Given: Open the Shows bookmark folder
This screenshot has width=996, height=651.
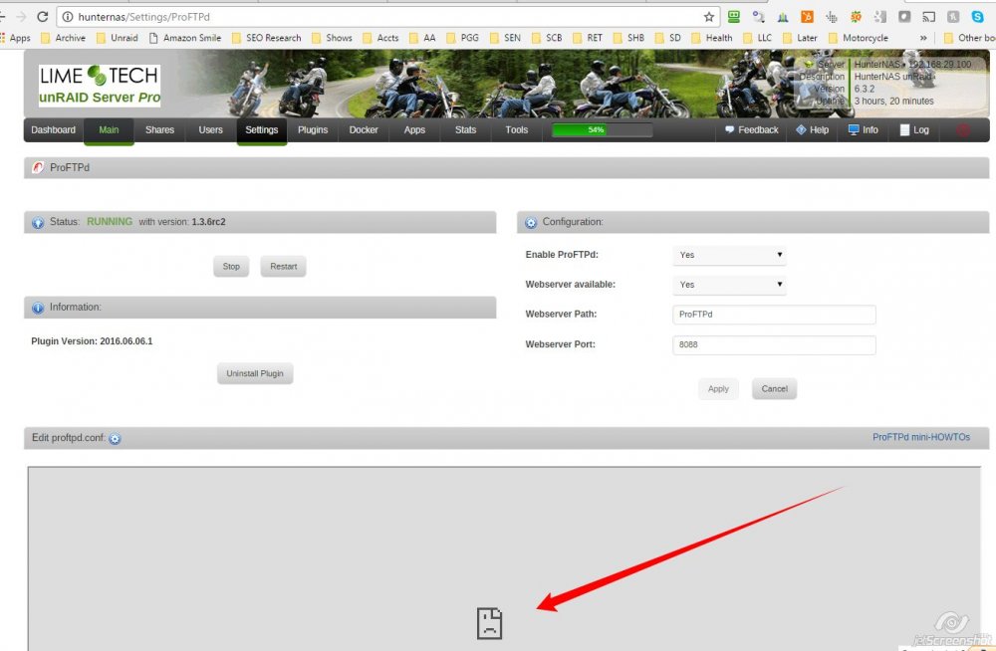Looking at the screenshot, I should (x=332, y=38).
